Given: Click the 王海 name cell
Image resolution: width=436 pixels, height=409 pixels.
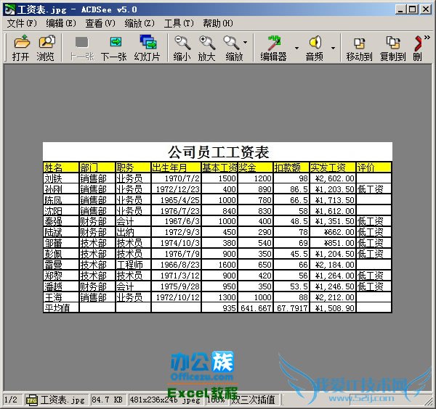Looking at the screenshot, I should pos(61,297).
